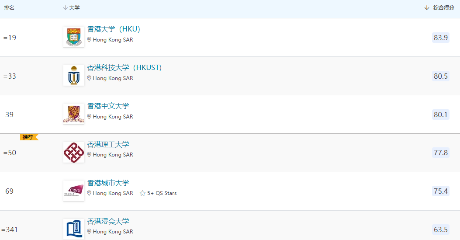Open the 香港中文大学 link
460x240 pixels.
click(108, 106)
